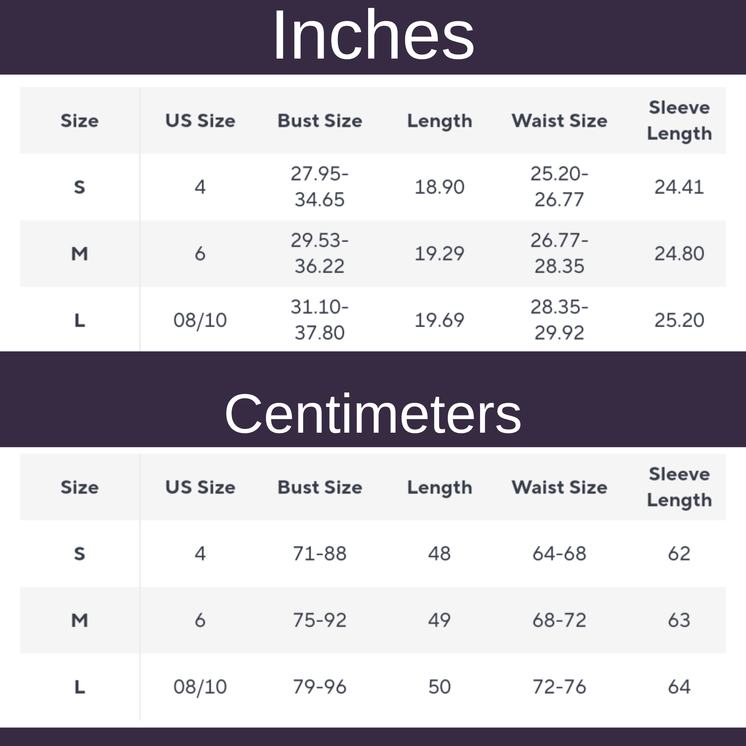The width and height of the screenshot is (746, 746).
Task: Click the 25.20 sleeve length value
Action: (679, 320)
